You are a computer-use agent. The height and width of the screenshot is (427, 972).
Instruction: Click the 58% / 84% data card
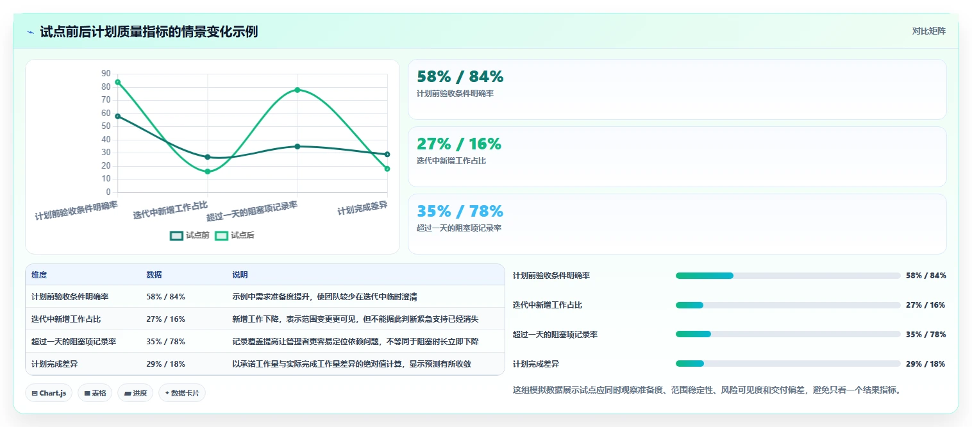[677, 89]
